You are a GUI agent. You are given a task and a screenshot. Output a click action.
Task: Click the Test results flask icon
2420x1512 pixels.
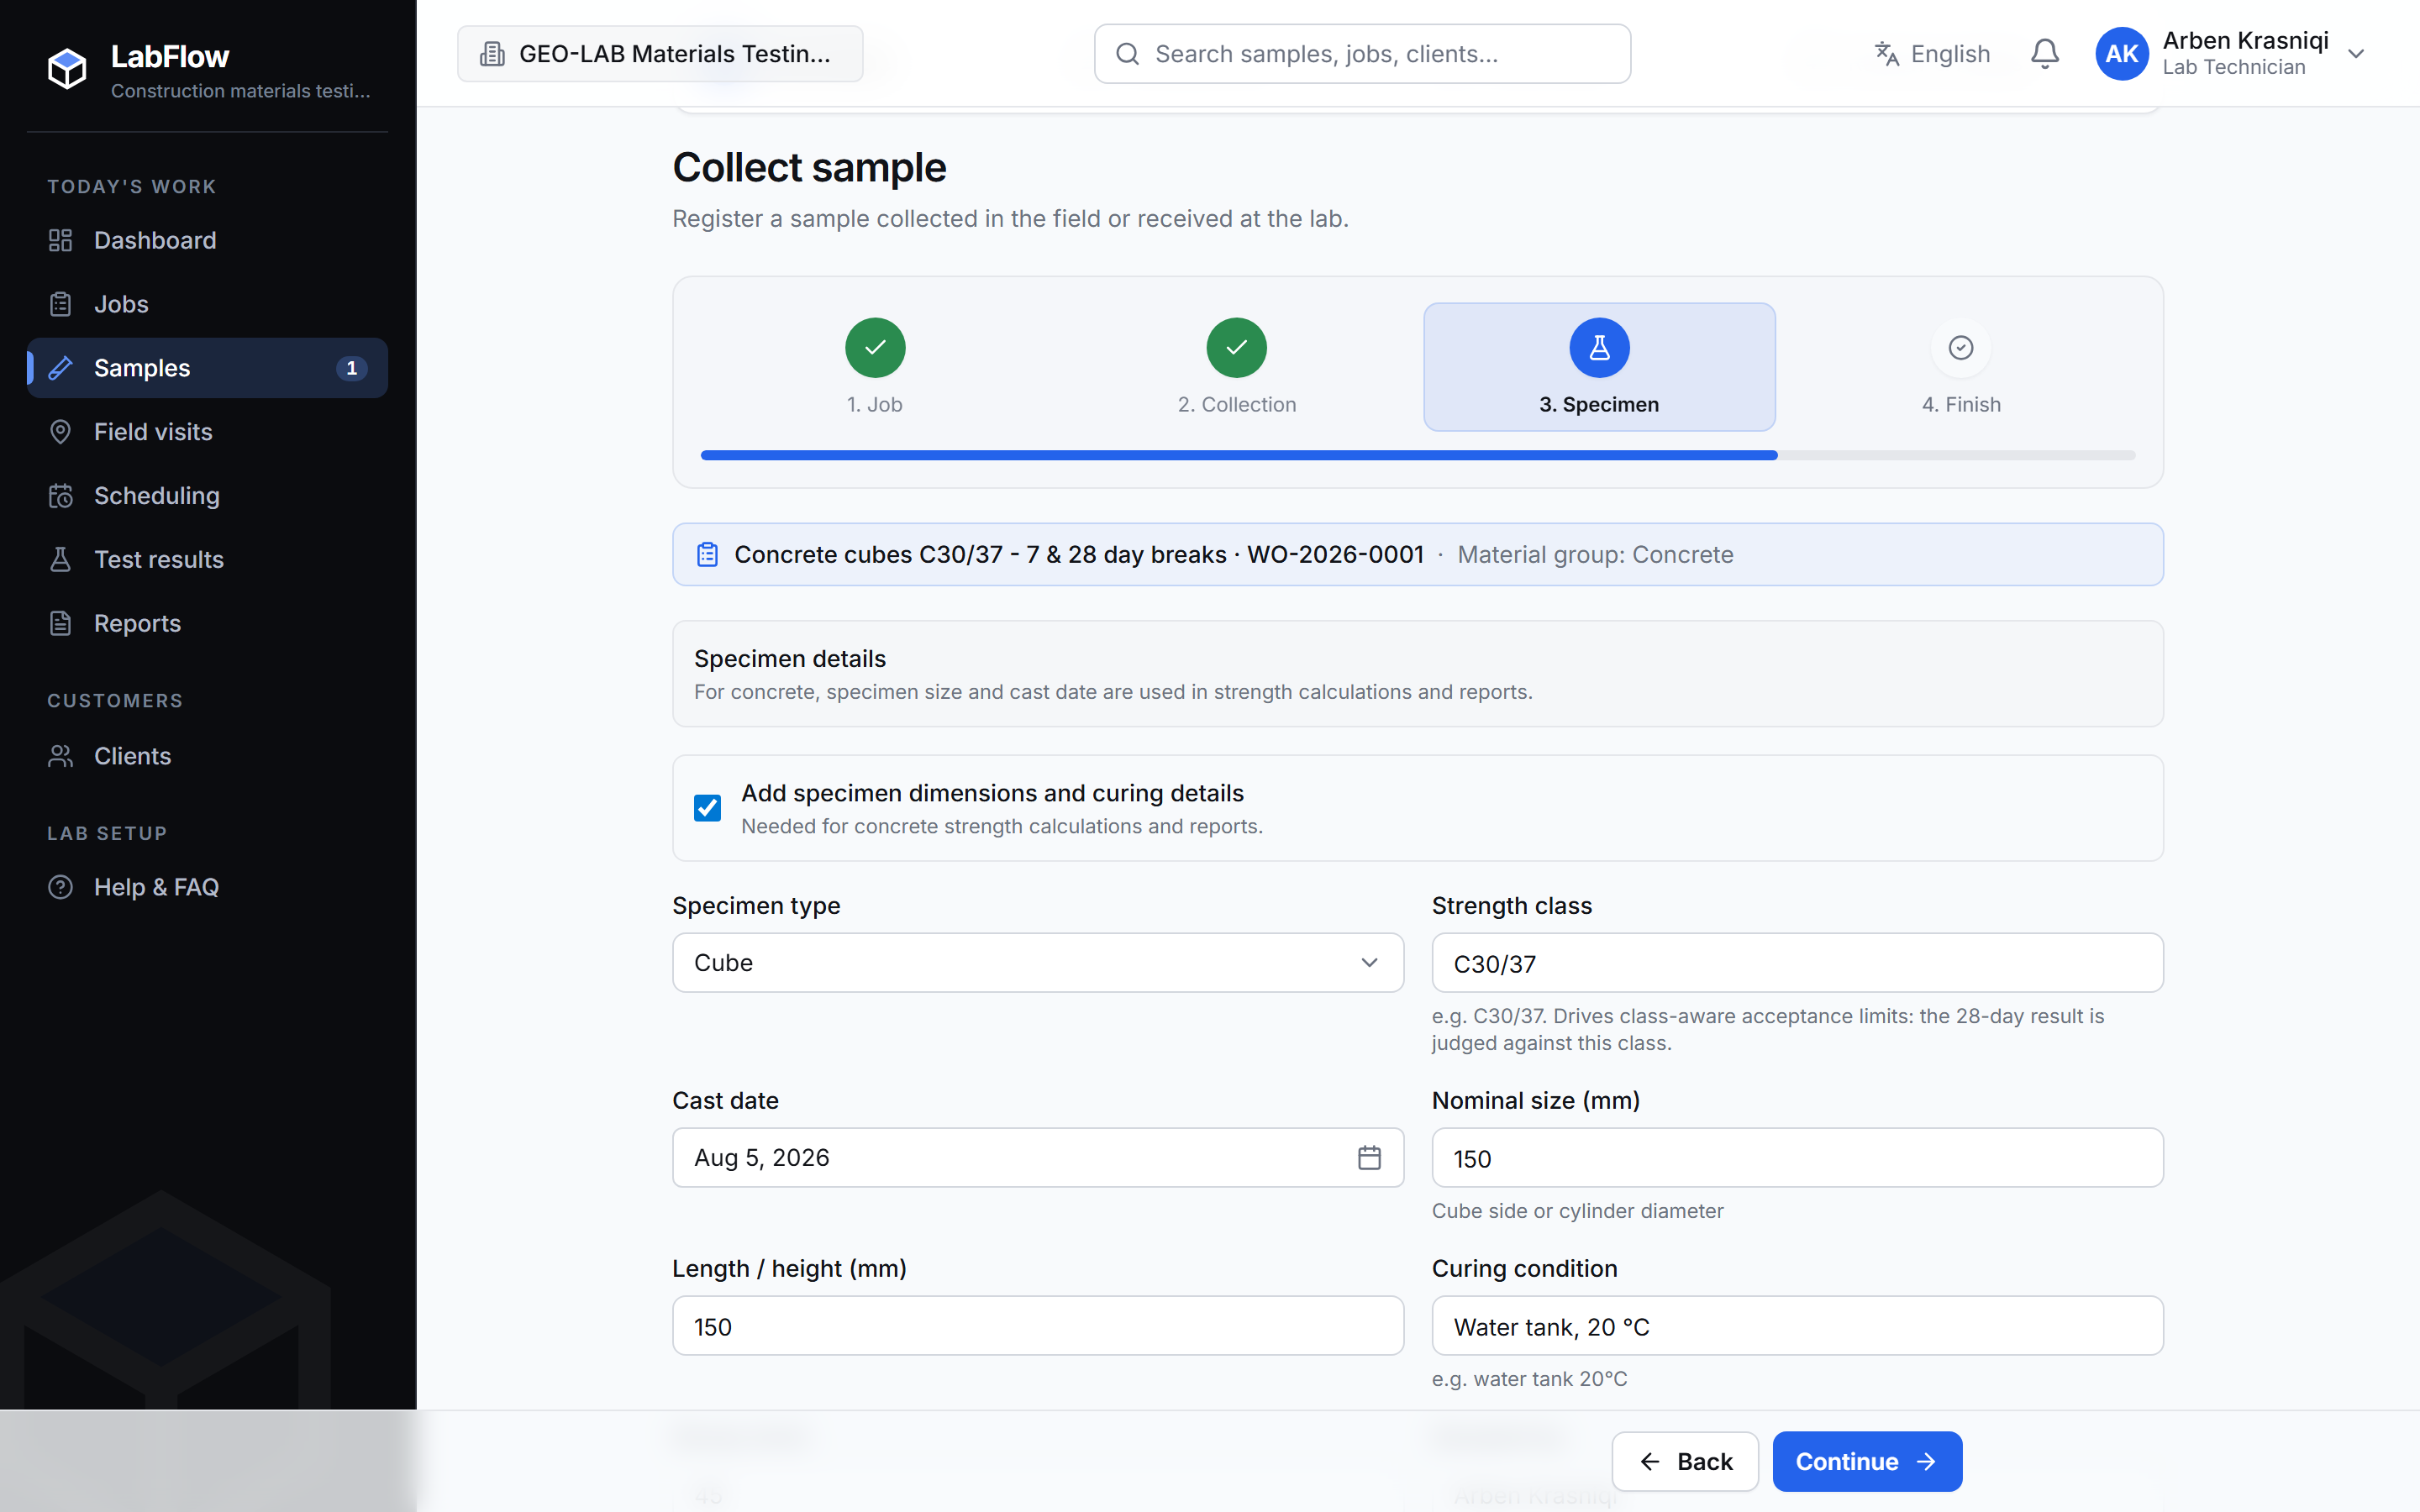(x=61, y=560)
